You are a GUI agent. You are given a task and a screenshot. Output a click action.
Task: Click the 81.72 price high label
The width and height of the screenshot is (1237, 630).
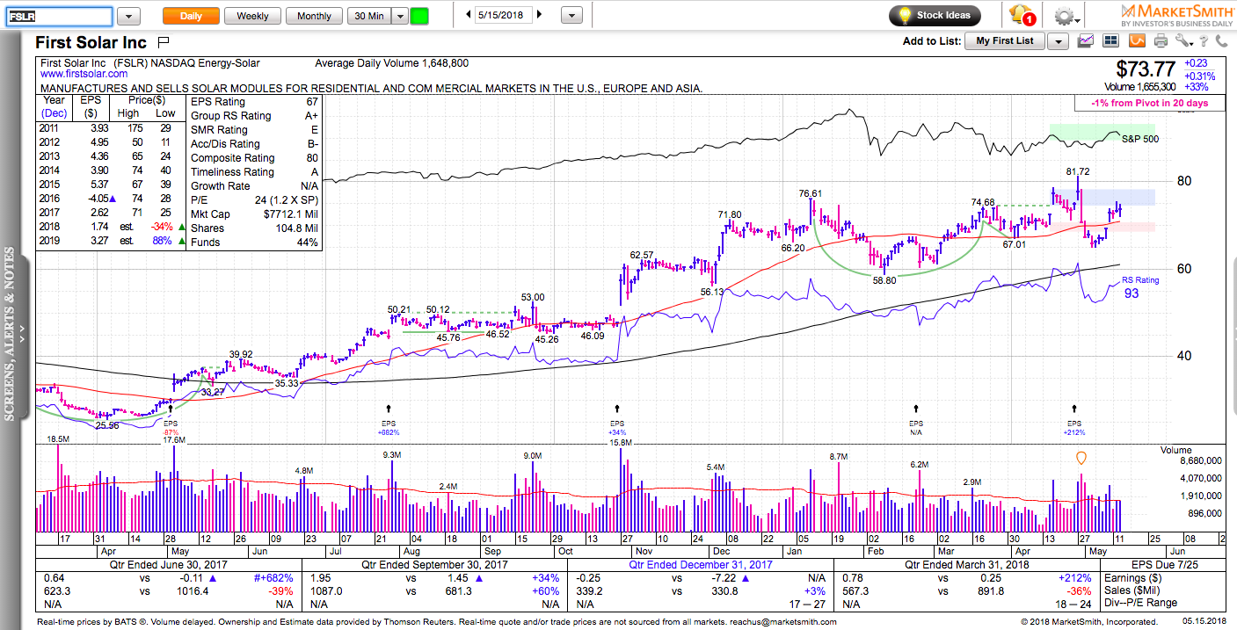point(1078,171)
